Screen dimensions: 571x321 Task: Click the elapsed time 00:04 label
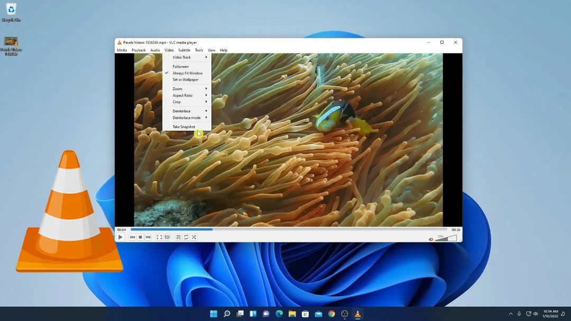(122, 230)
